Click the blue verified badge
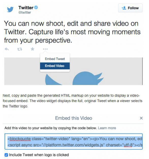This screenshot has width=149, height=159. [x=36, y=7]
